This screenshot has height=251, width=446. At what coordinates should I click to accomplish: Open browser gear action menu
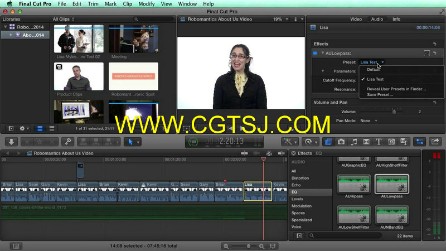click(24, 129)
